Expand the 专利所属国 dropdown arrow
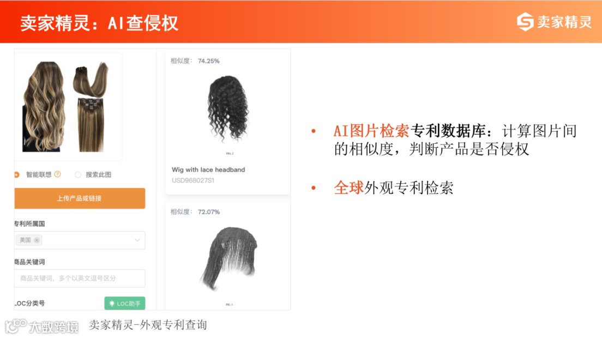 point(137,240)
